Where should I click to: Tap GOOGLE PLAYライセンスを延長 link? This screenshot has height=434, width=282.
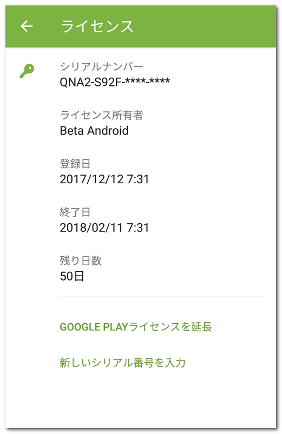136,327
